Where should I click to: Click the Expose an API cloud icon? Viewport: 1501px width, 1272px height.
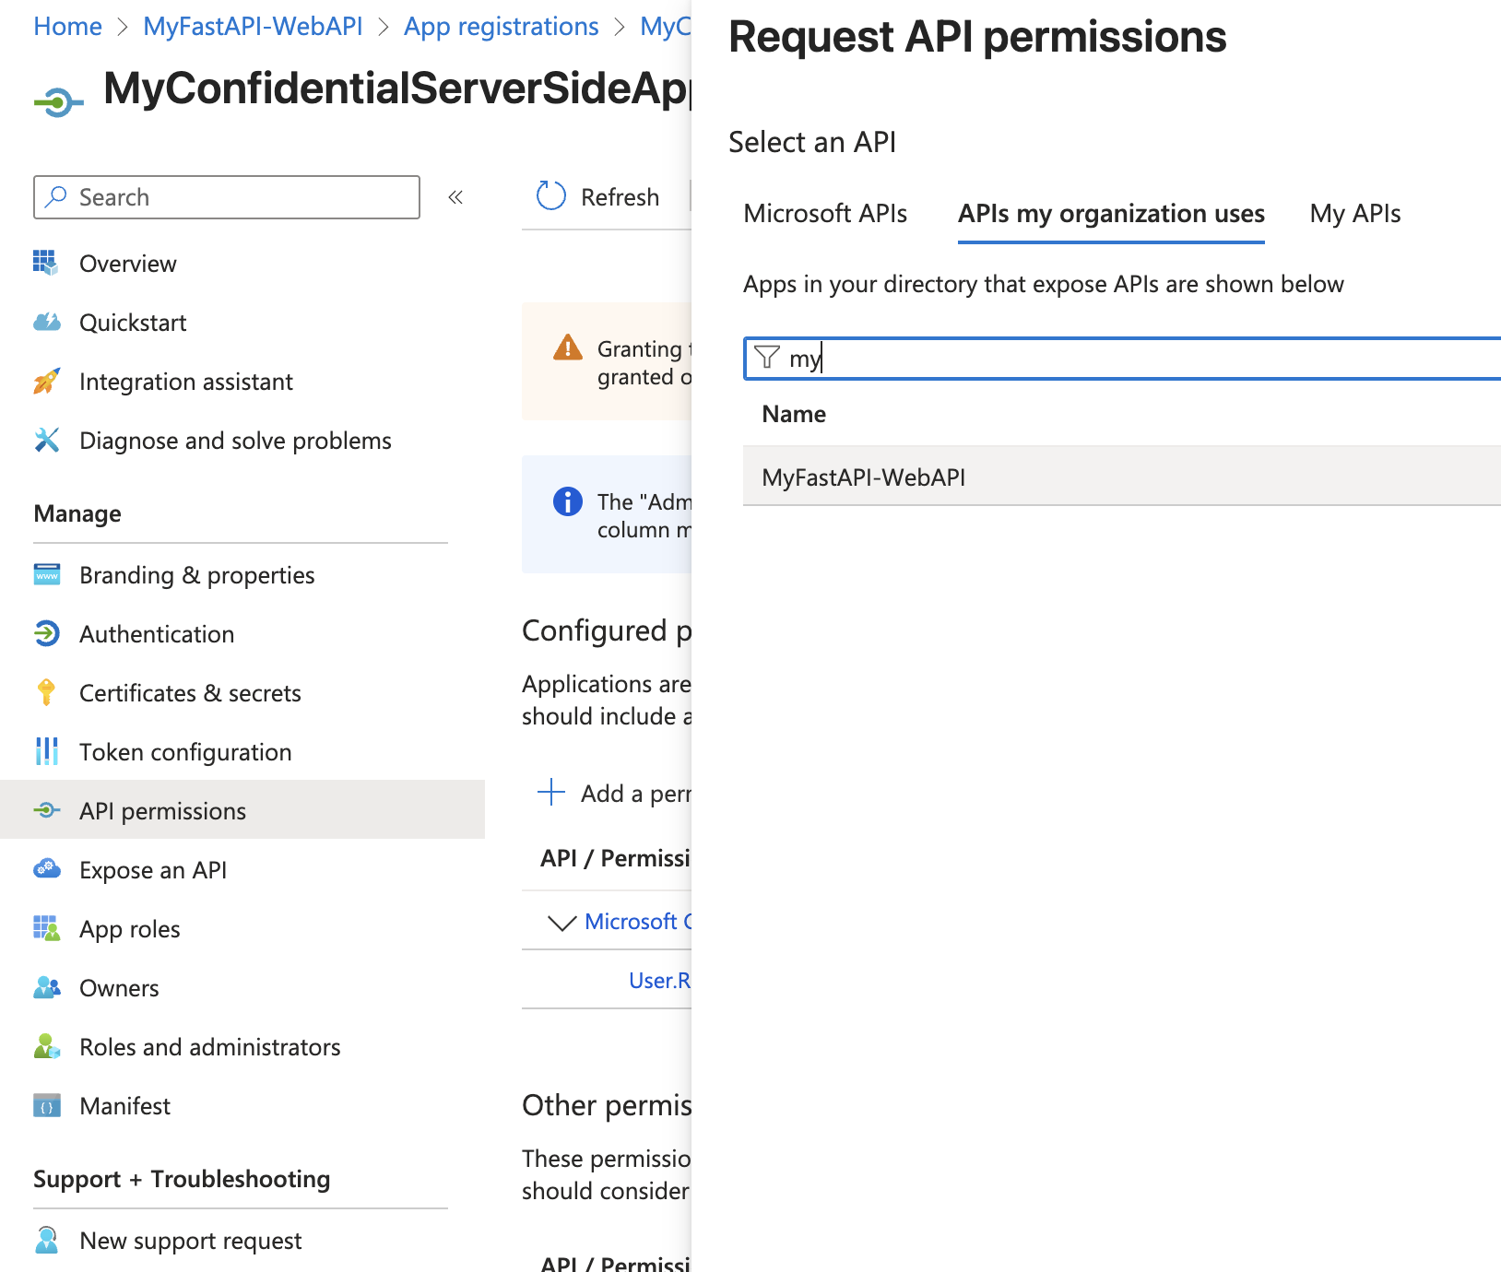tap(46, 870)
